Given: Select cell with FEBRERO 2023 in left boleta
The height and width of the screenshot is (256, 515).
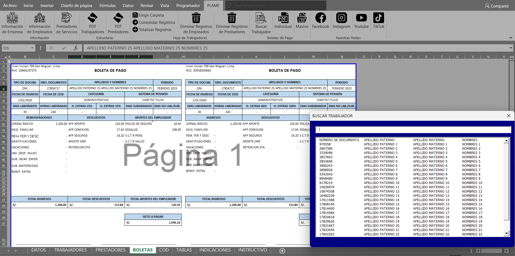Looking at the screenshot, I should 167,88.
